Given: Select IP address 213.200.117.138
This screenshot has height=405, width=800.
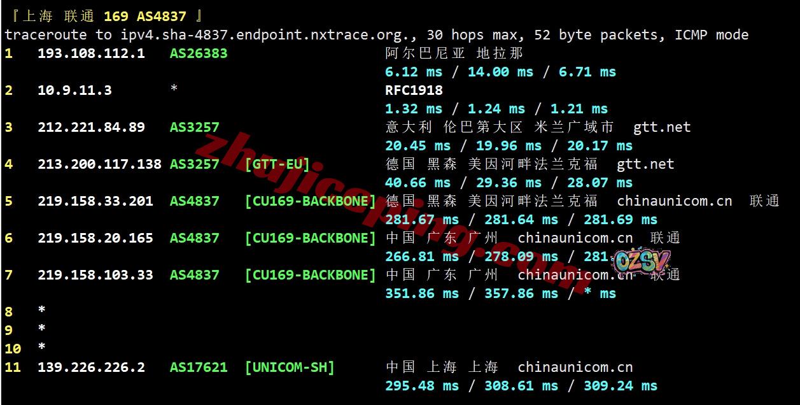Looking at the screenshot, I should pyautogui.click(x=99, y=164).
